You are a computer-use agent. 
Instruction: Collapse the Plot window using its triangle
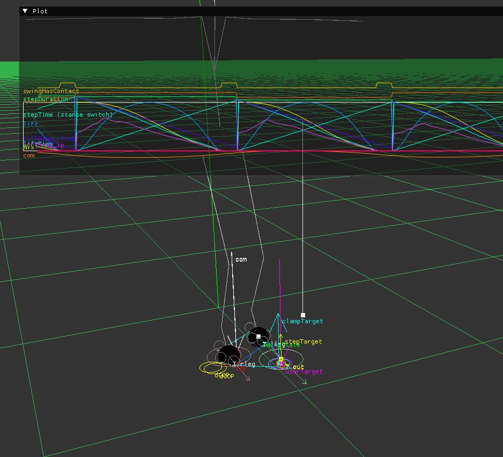click(x=25, y=11)
